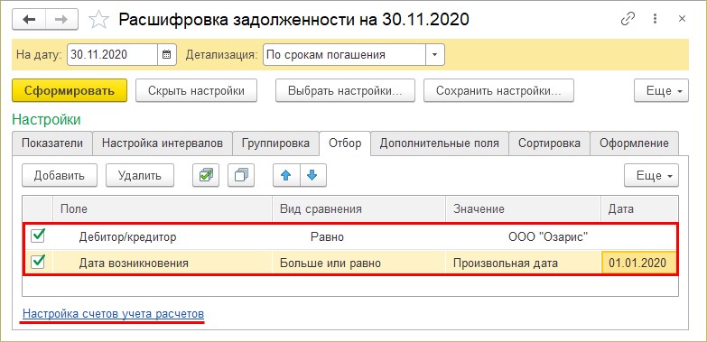Check all filters with the checkmark icon
The height and width of the screenshot is (342, 707).
coord(206,175)
